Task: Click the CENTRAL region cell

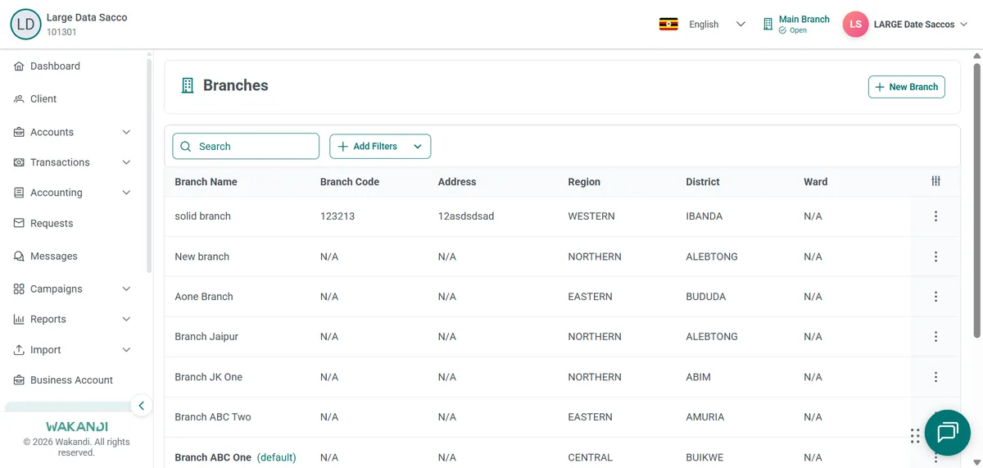Action: pyautogui.click(x=591, y=457)
